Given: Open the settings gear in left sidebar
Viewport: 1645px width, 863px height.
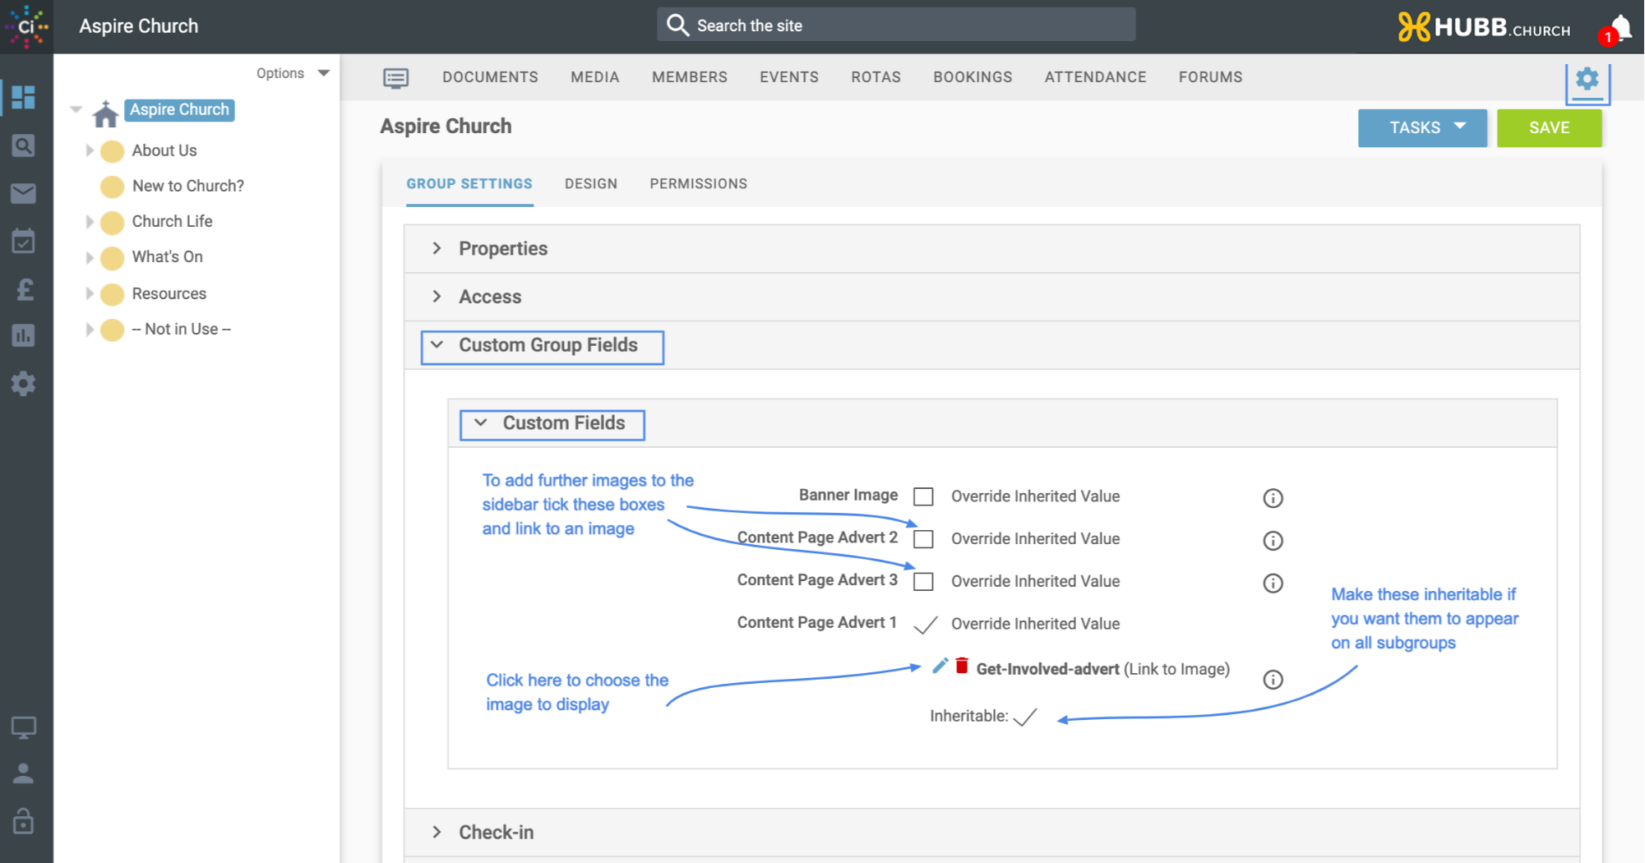Looking at the screenshot, I should coord(23,384).
